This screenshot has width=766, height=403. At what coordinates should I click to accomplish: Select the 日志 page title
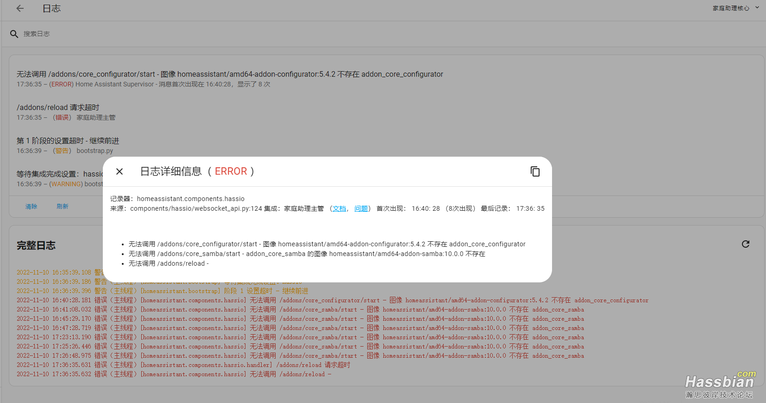pyautogui.click(x=51, y=8)
